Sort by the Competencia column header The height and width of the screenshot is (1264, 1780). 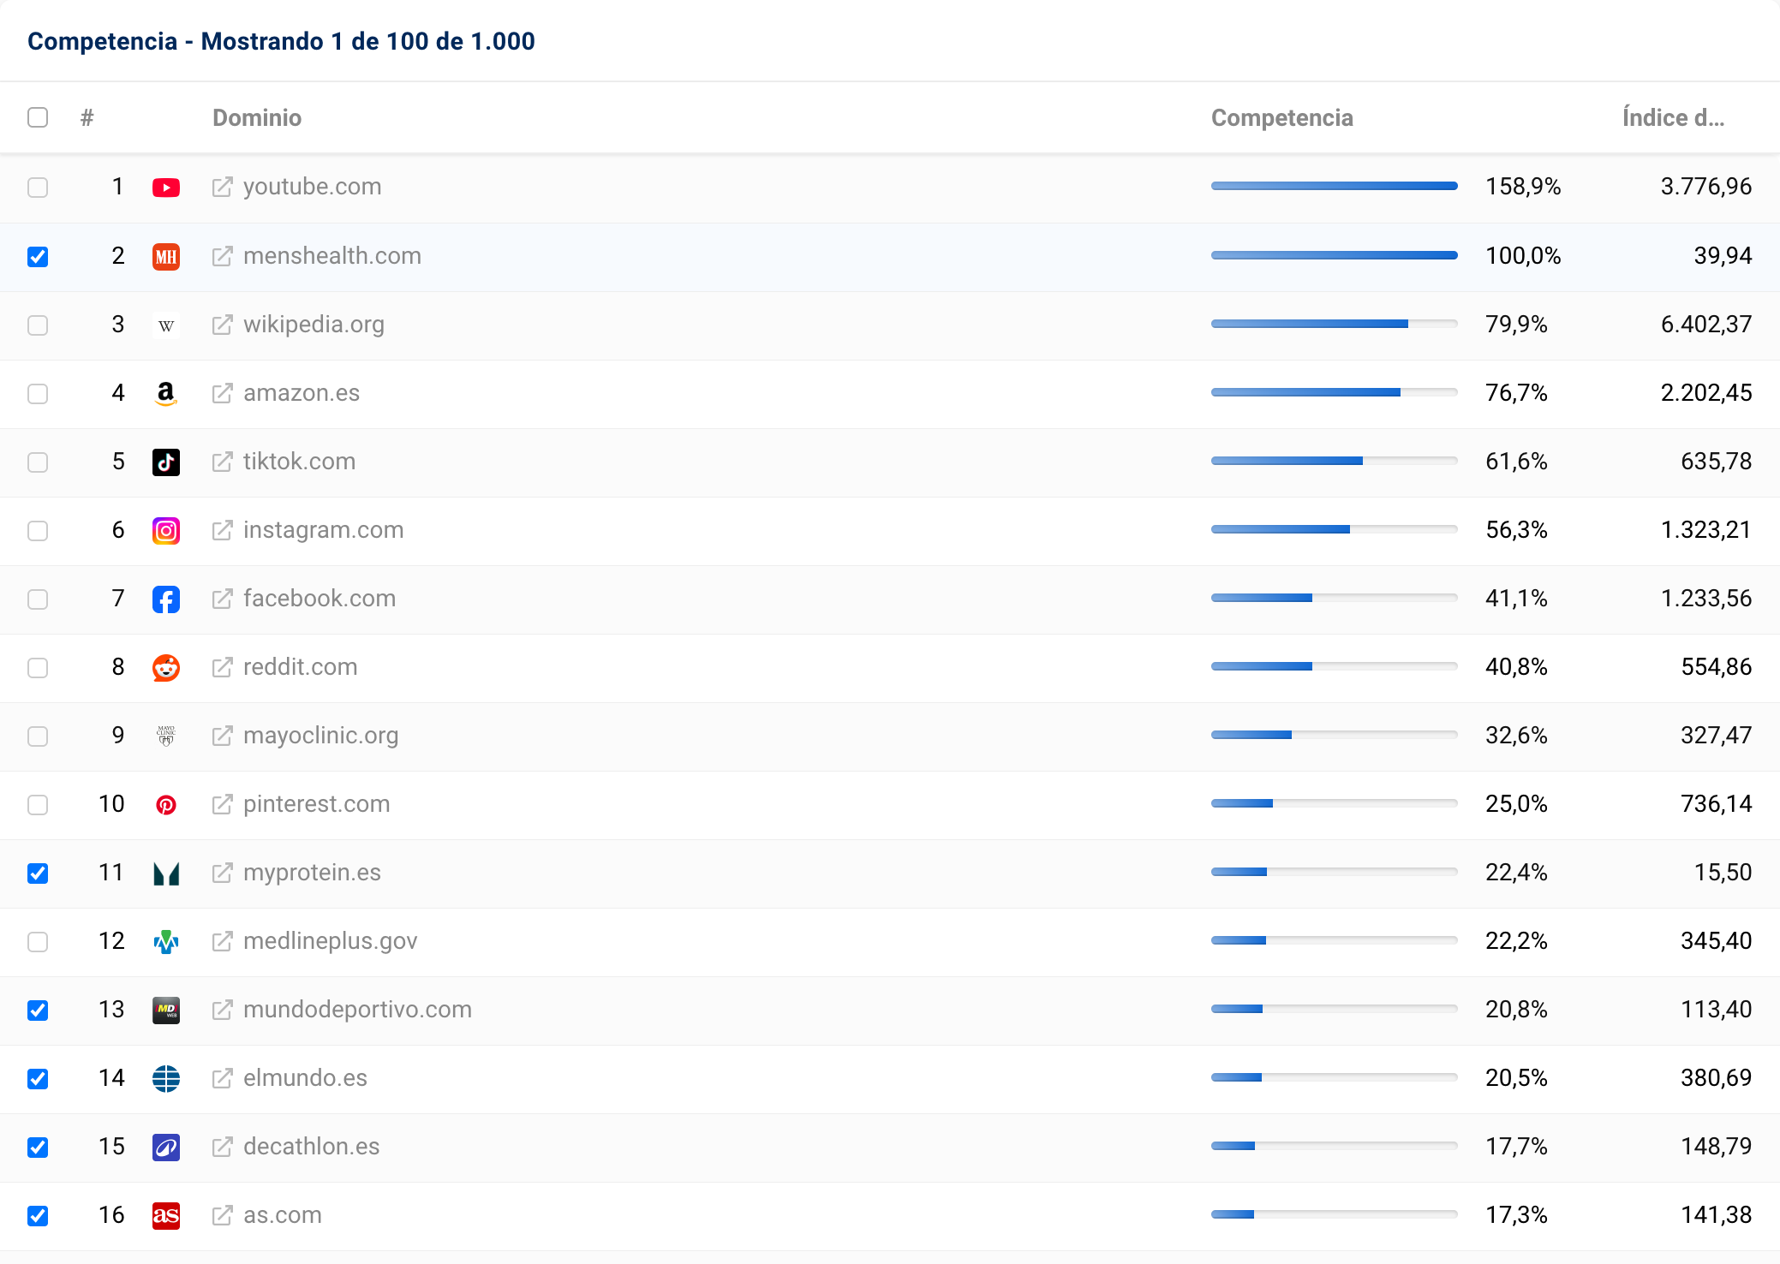click(1281, 117)
